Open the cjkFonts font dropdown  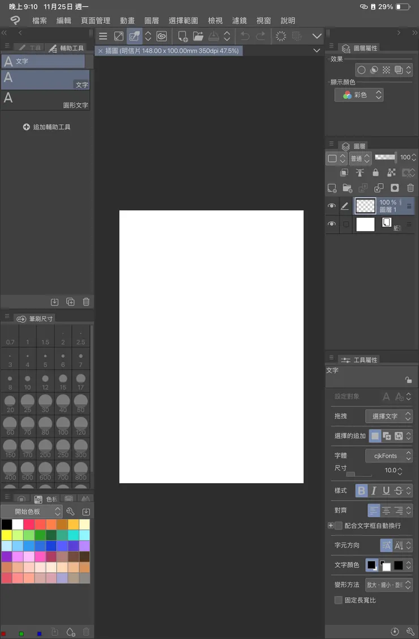click(389, 456)
